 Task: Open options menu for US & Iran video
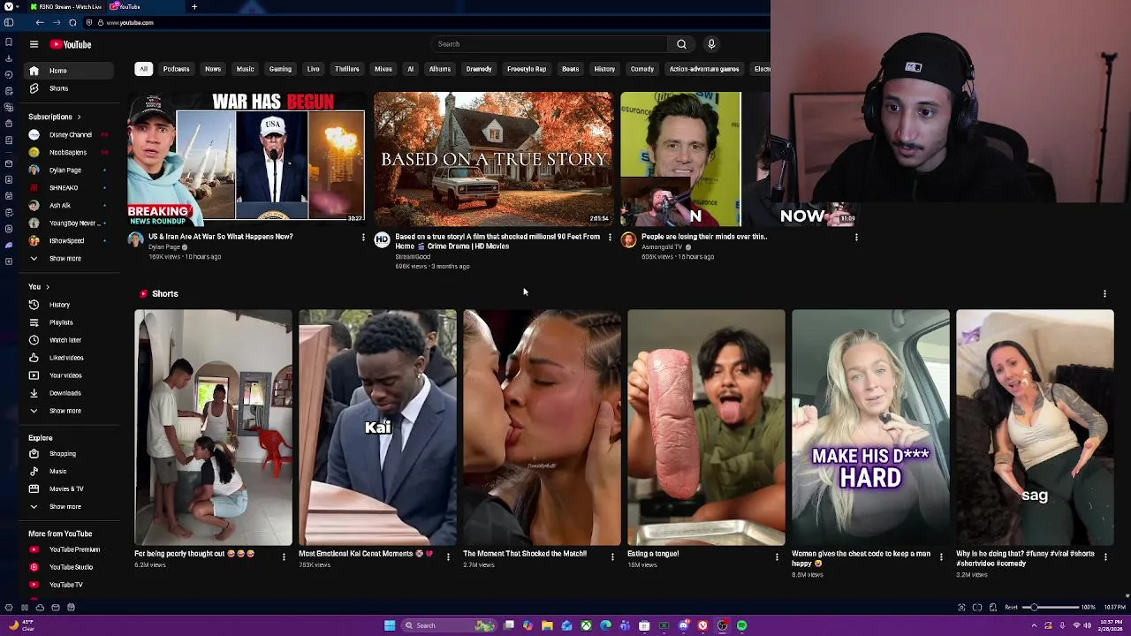[x=363, y=238]
